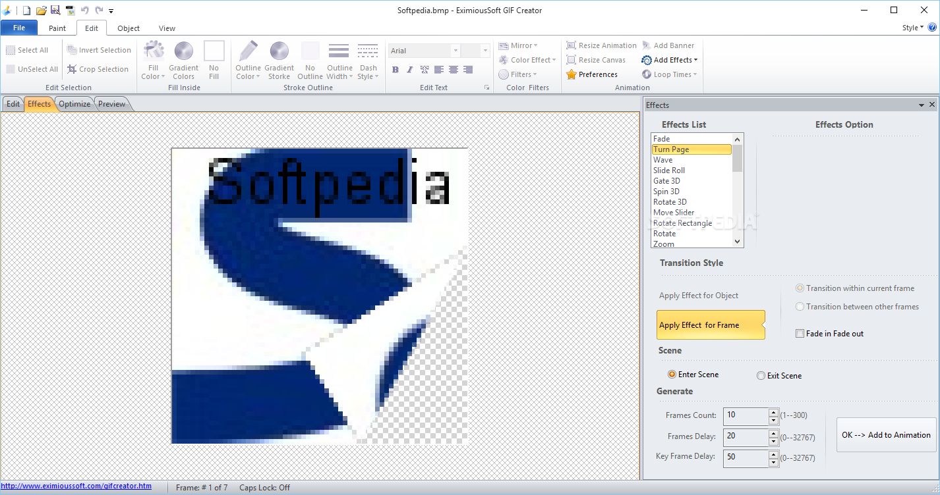Click the Dash Style icon
Image resolution: width=940 pixels, height=495 pixels.
[x=368, y=51]
